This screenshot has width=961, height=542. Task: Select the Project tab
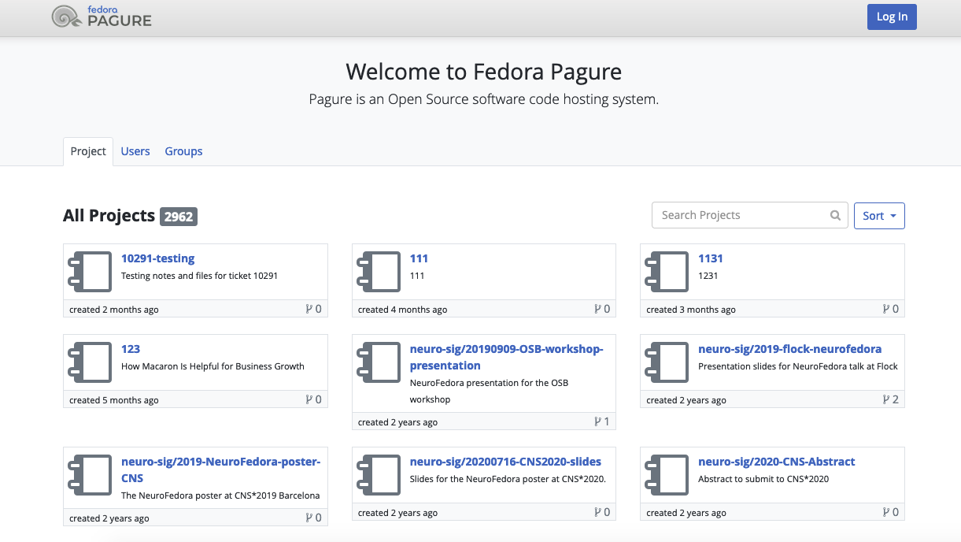88,151
